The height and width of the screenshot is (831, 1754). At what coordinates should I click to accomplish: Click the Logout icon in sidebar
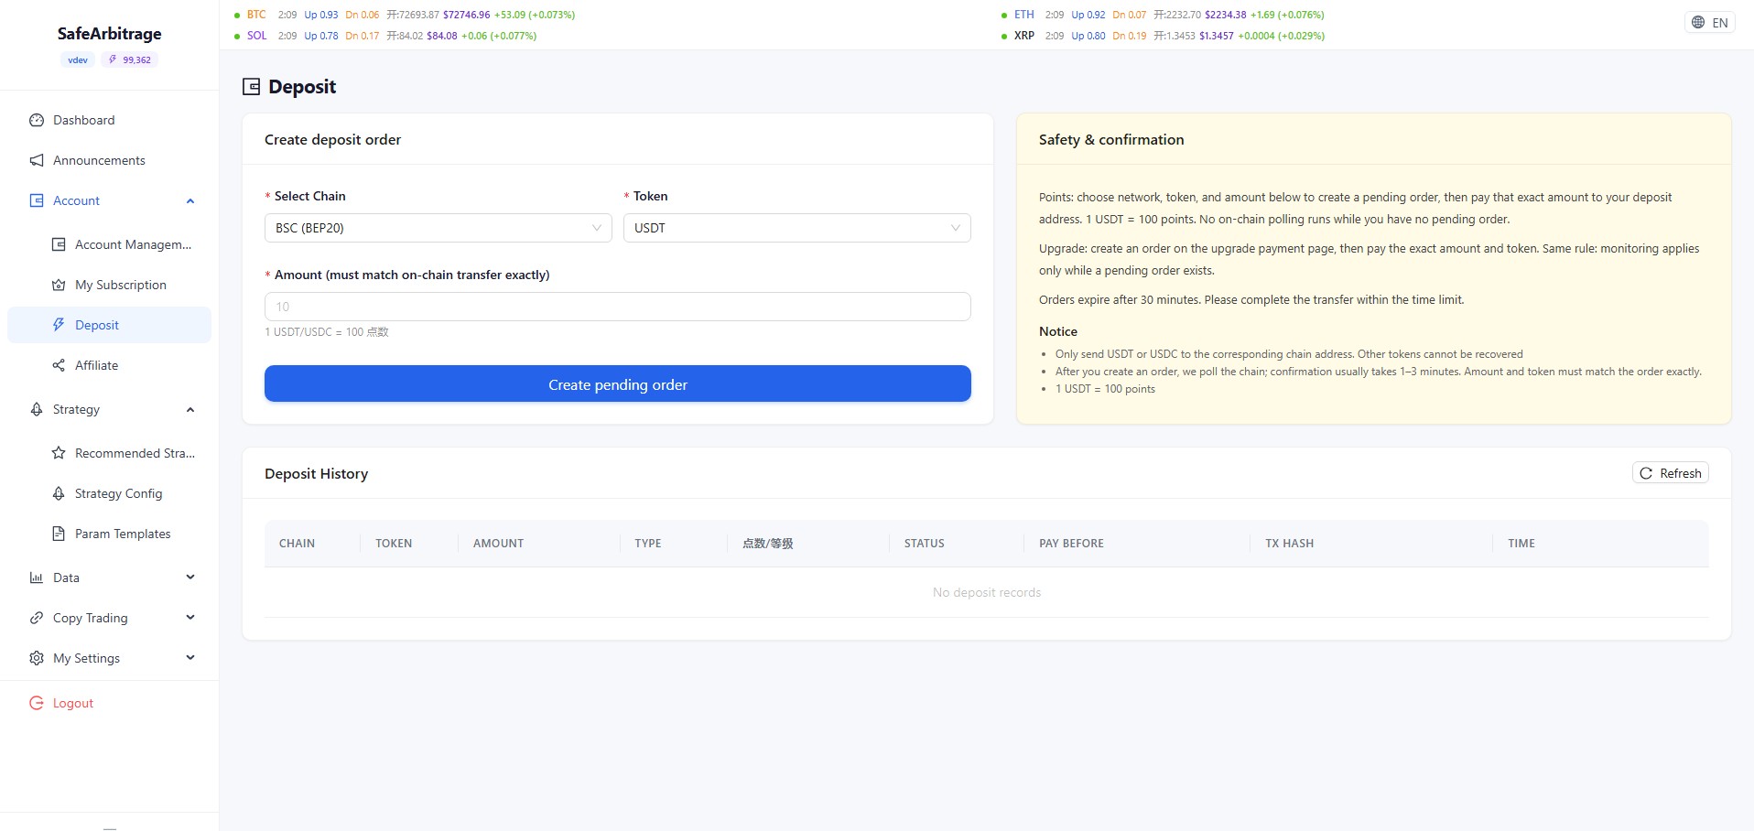click(37, 703)
